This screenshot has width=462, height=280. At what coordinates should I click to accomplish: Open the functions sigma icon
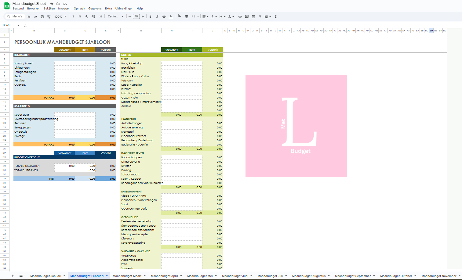point(275,17)
